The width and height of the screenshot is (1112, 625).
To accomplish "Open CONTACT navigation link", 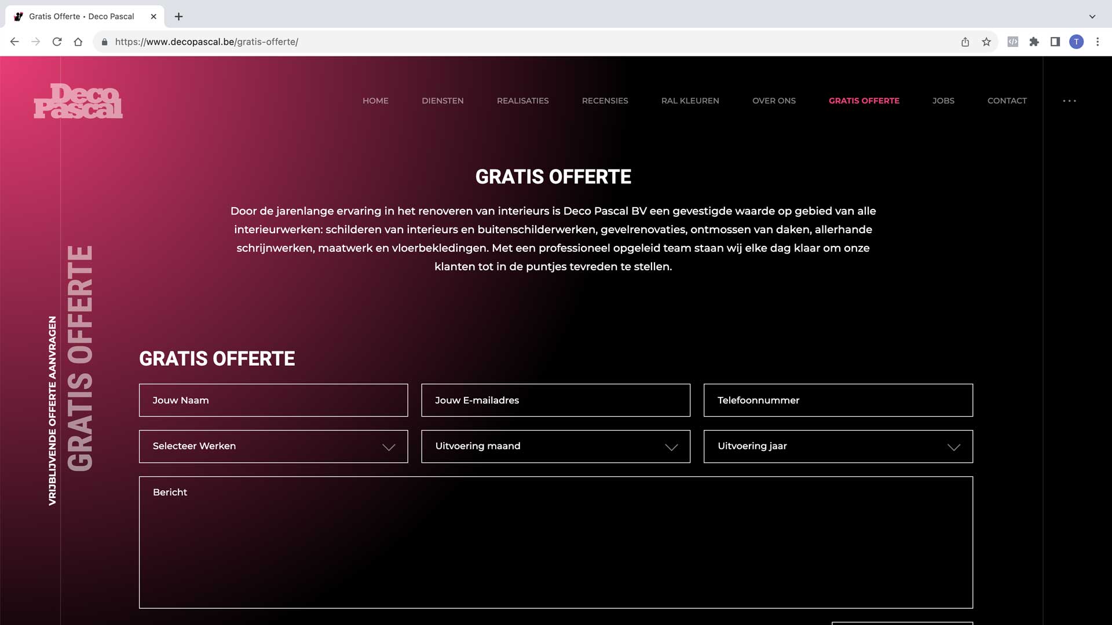I will pos(1007,101).
